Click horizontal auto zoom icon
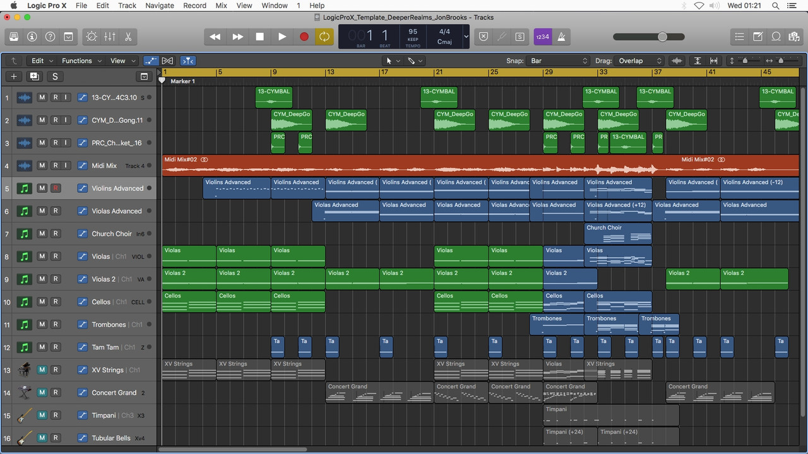 (x=714, y=61)
